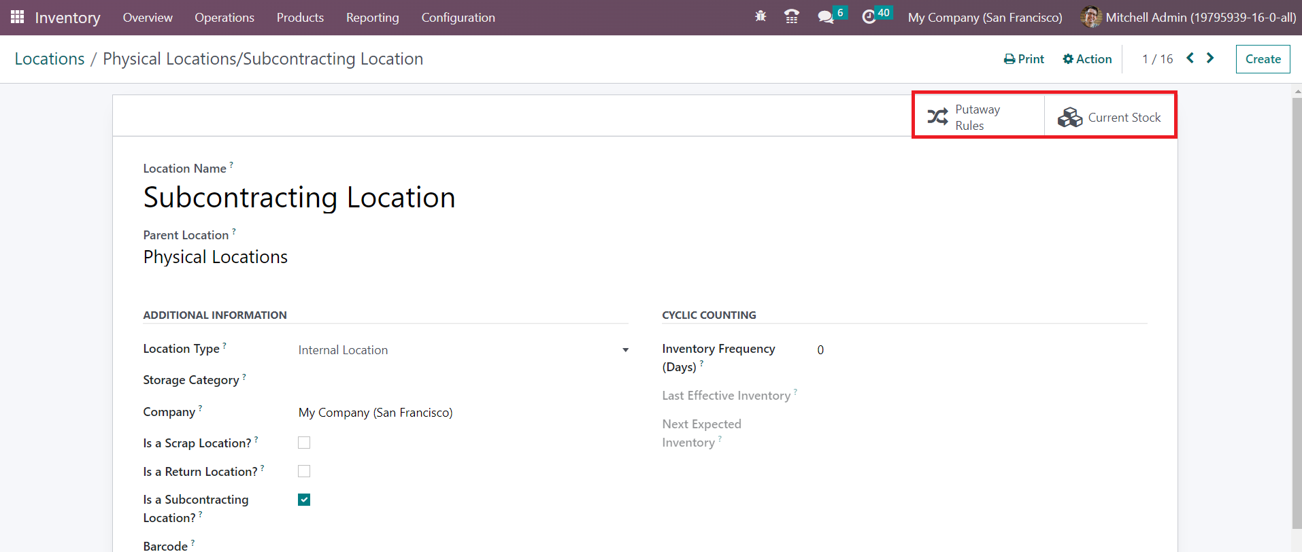1302x552 pixels.
Task: Expand the Location Type dropdown
Action: pyautogui.click(x=463, y=350)
